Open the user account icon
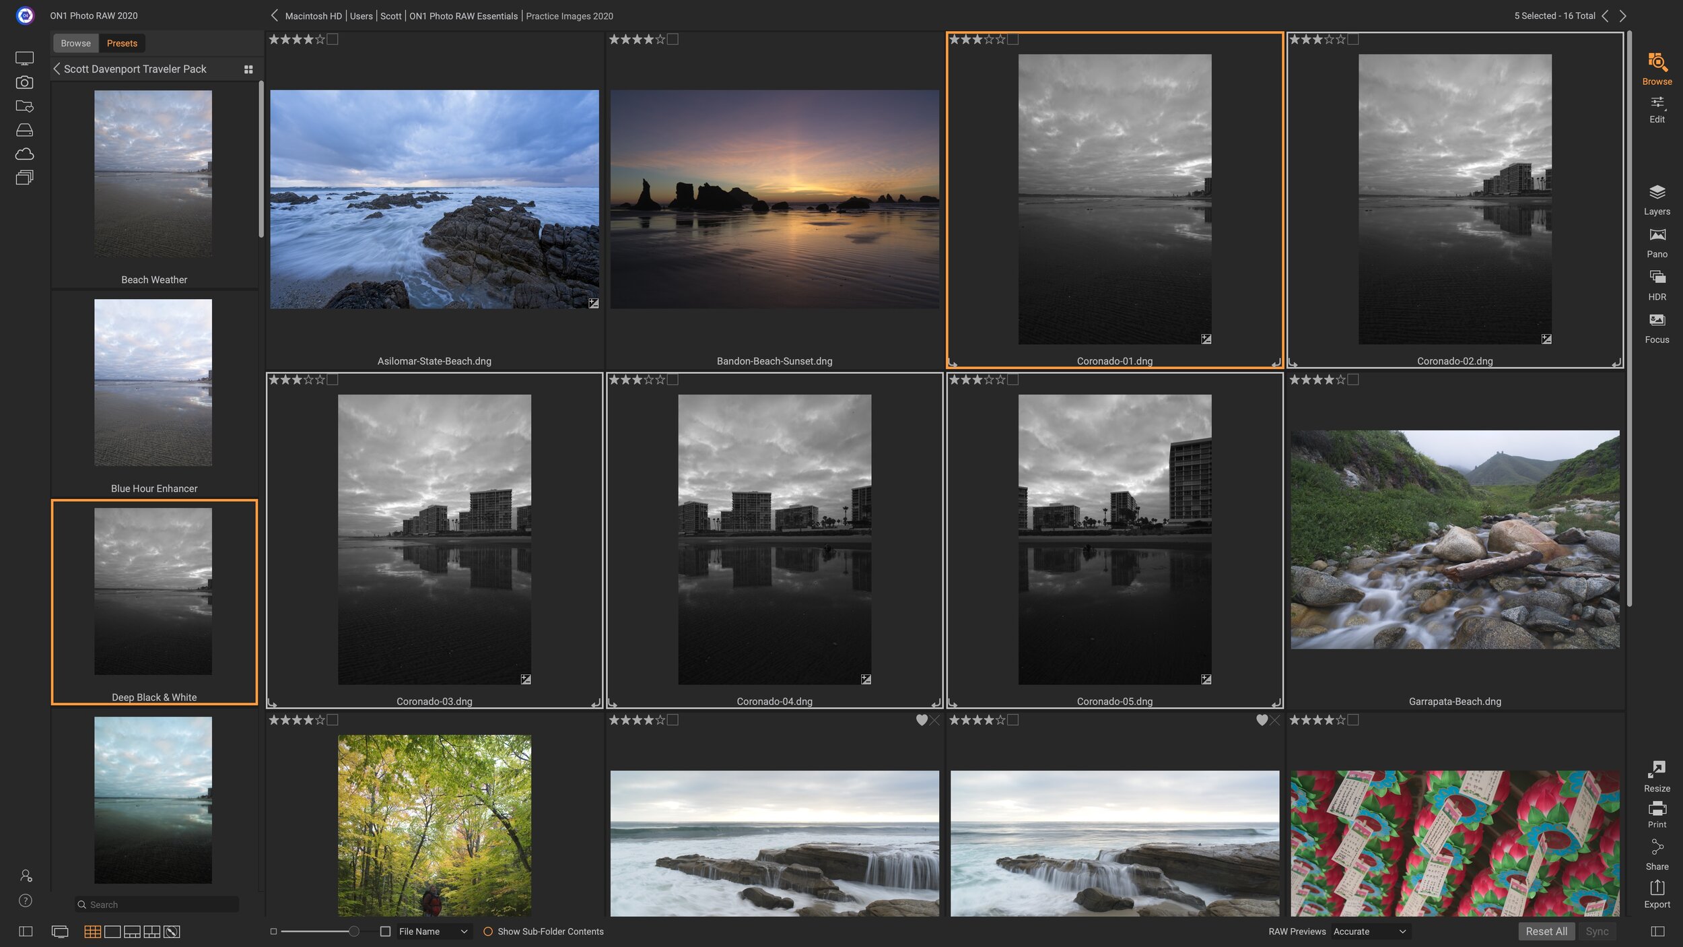This screenshot has height=947, width=1683. point(26,876)
